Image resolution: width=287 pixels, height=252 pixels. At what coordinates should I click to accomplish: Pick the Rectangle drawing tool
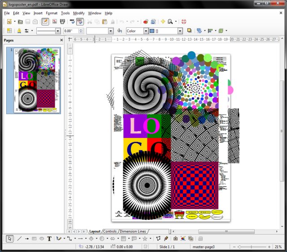pos(34,239)
